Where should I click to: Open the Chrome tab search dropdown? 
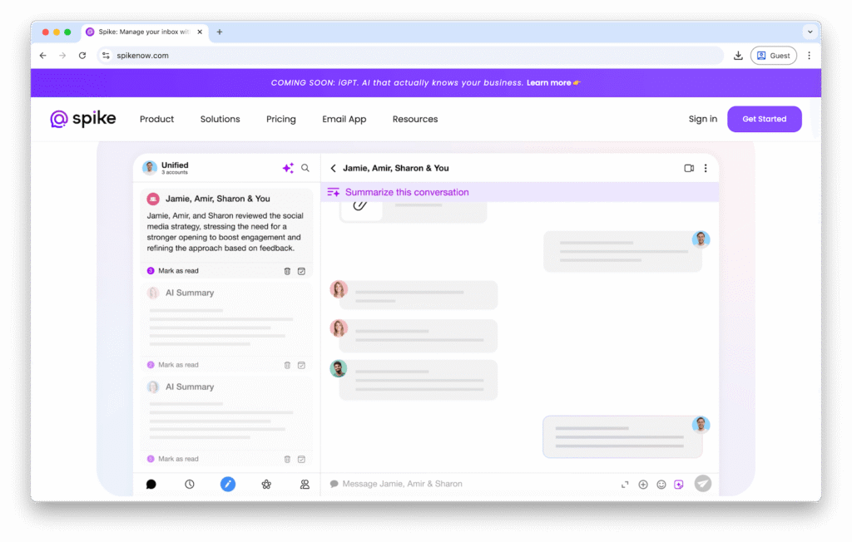(x=810, y=32)
